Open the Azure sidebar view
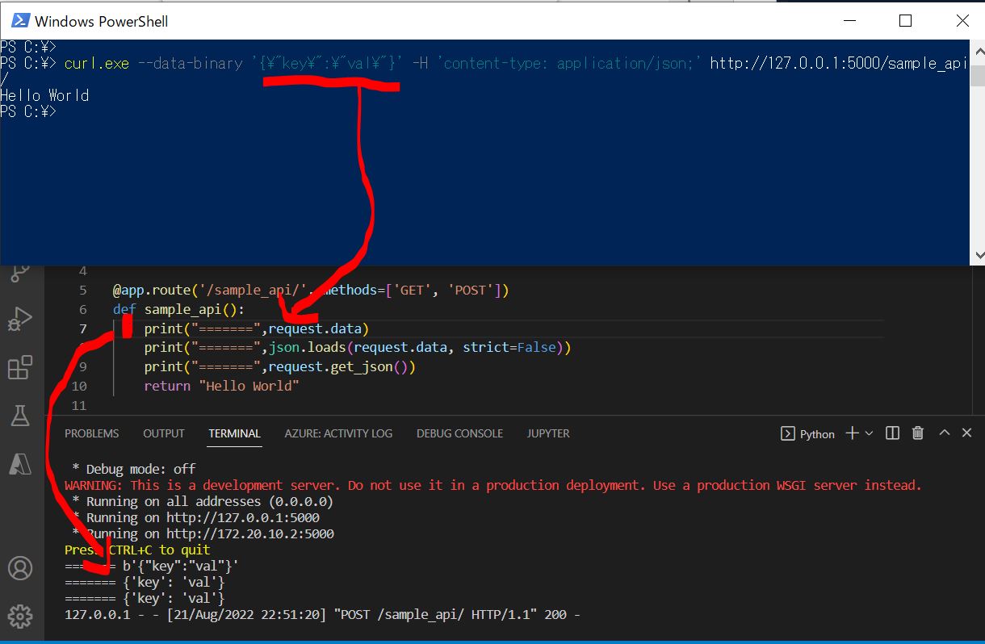The height and width of the screenshot is (644, 985). click(19, 463)
